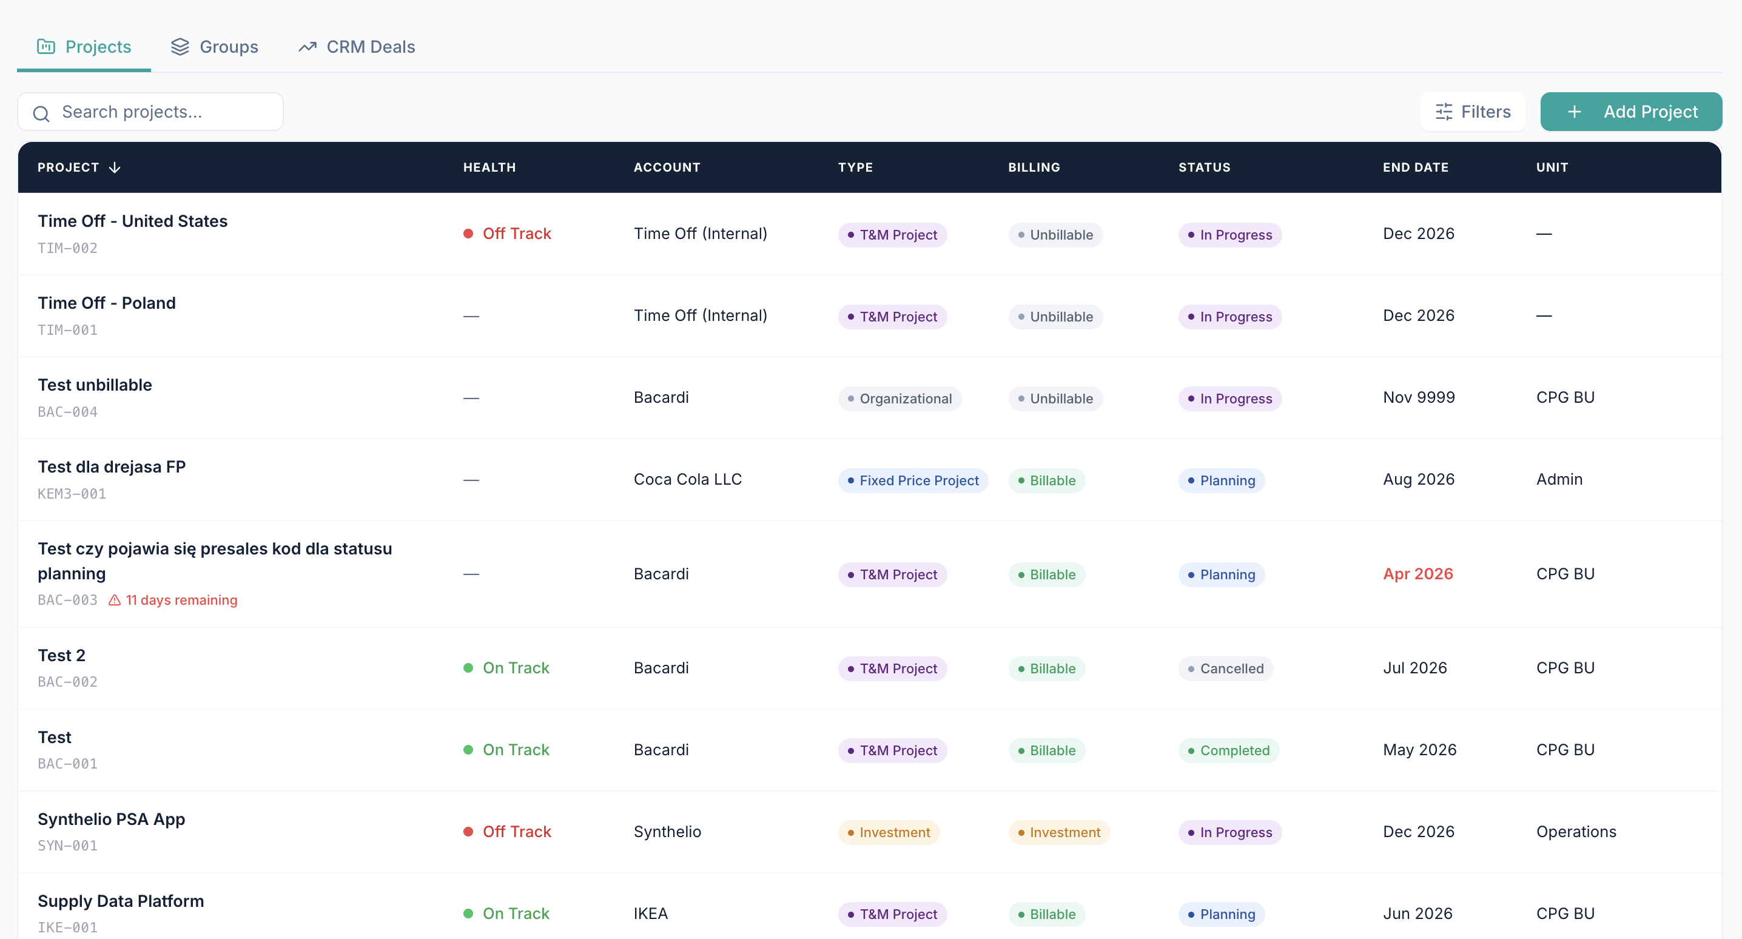Open the Test unbillable project
This screenshot has height=939, width=1742.
(95, 385)
